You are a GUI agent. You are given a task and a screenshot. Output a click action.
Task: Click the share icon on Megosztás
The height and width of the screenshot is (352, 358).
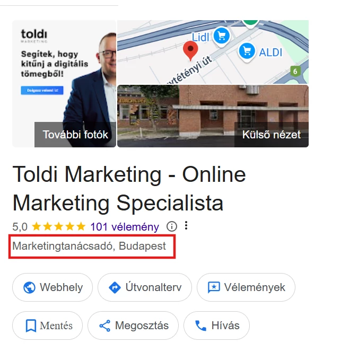[x=105, y=325]
